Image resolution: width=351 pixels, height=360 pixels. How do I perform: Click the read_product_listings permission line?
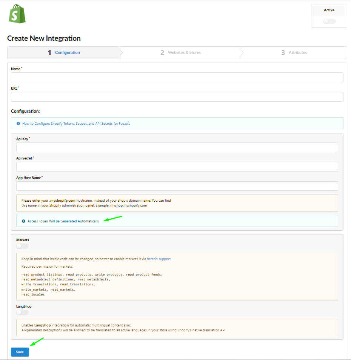tap(92, 274)
